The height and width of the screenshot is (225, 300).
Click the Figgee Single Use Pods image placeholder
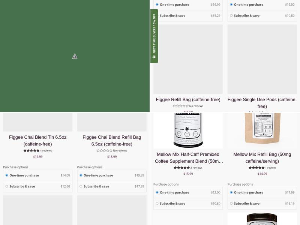coord(262,59)
